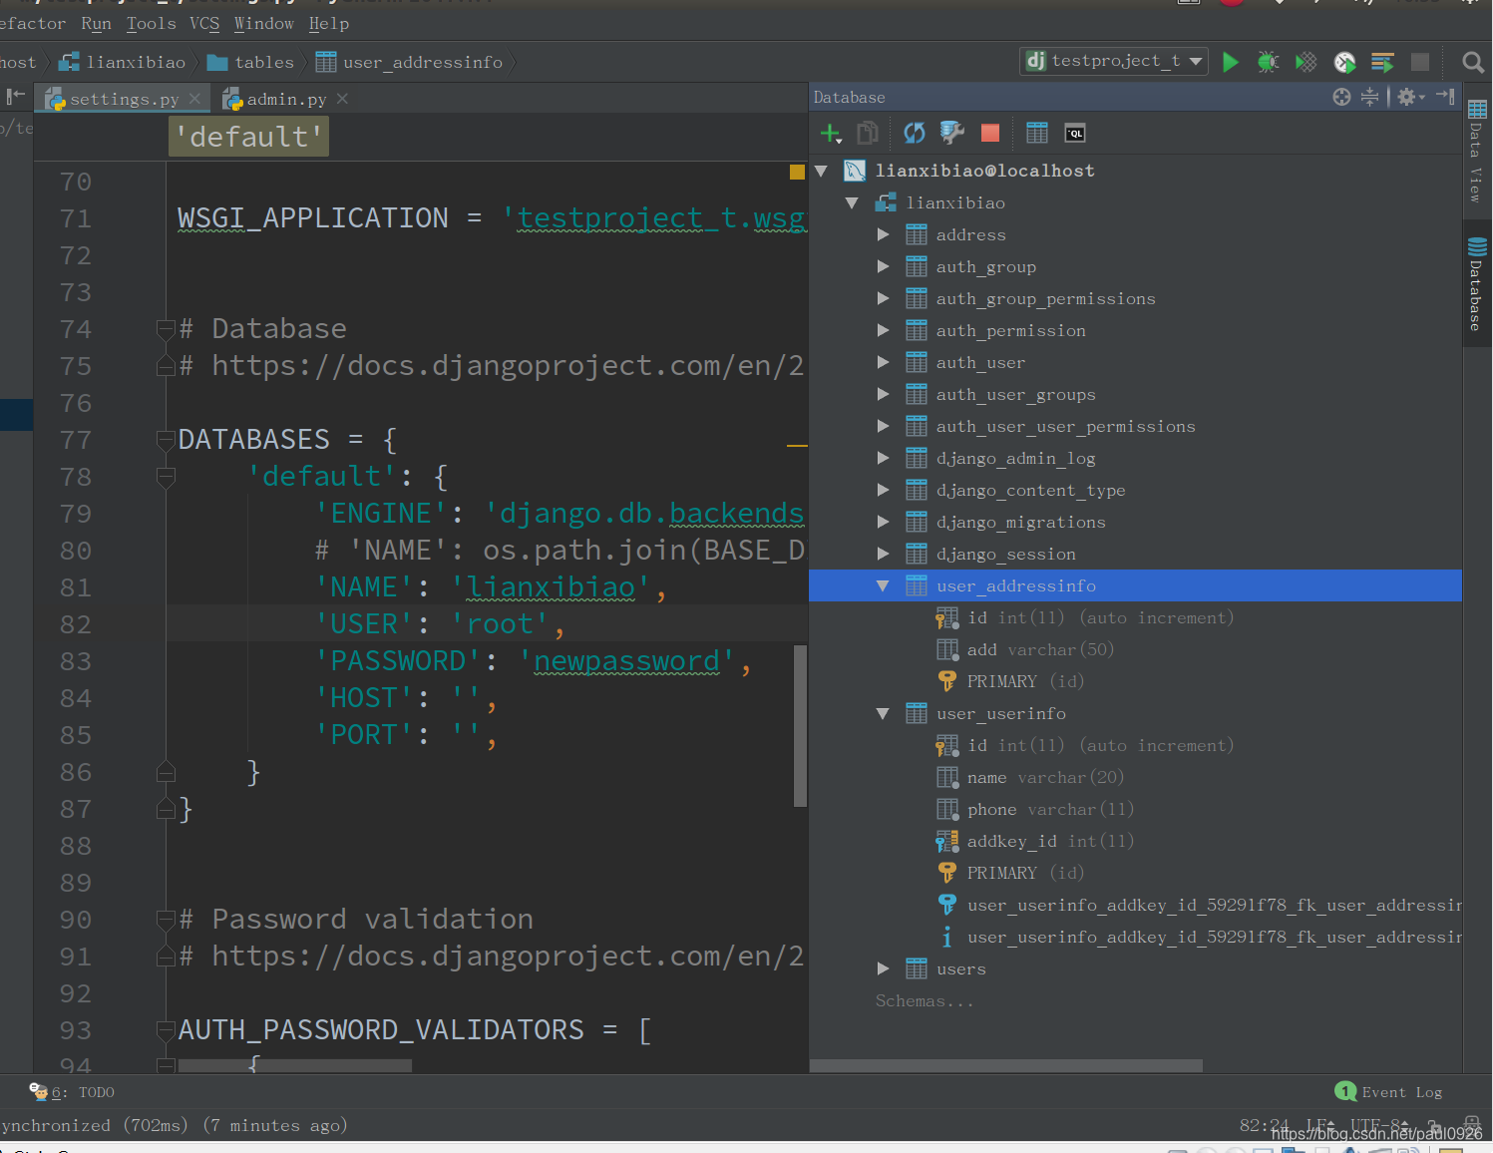Viewport: 1493px width, 1153px height.
Task: Open the Help menu
Action: 329,23
